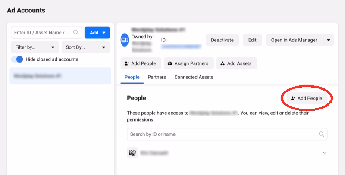Focus the Search by ID or name field

pyautogui.click(x=227, y=134)
